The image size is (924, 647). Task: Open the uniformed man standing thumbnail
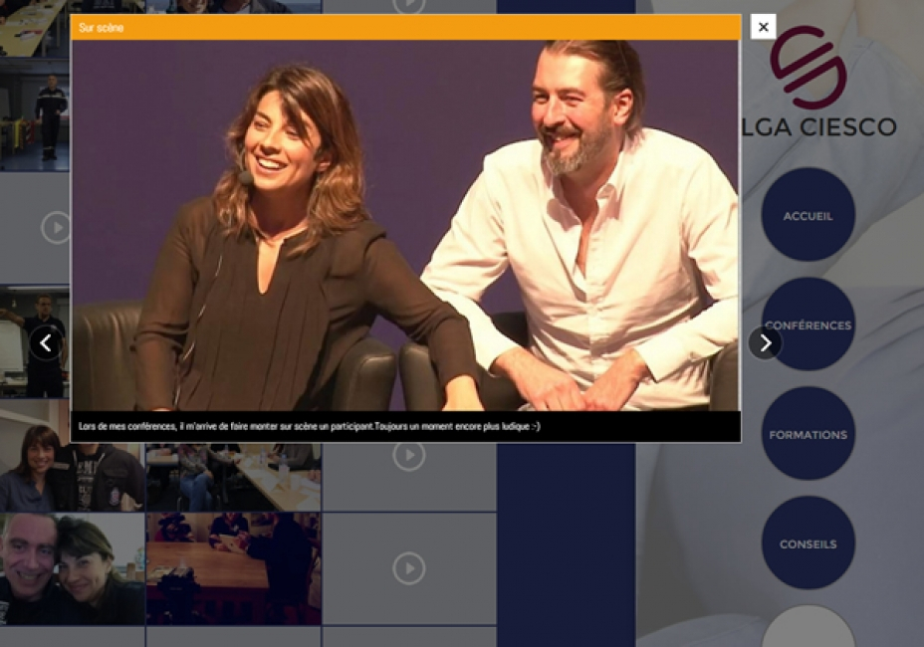pyautogui.click(x=35, y=114)
